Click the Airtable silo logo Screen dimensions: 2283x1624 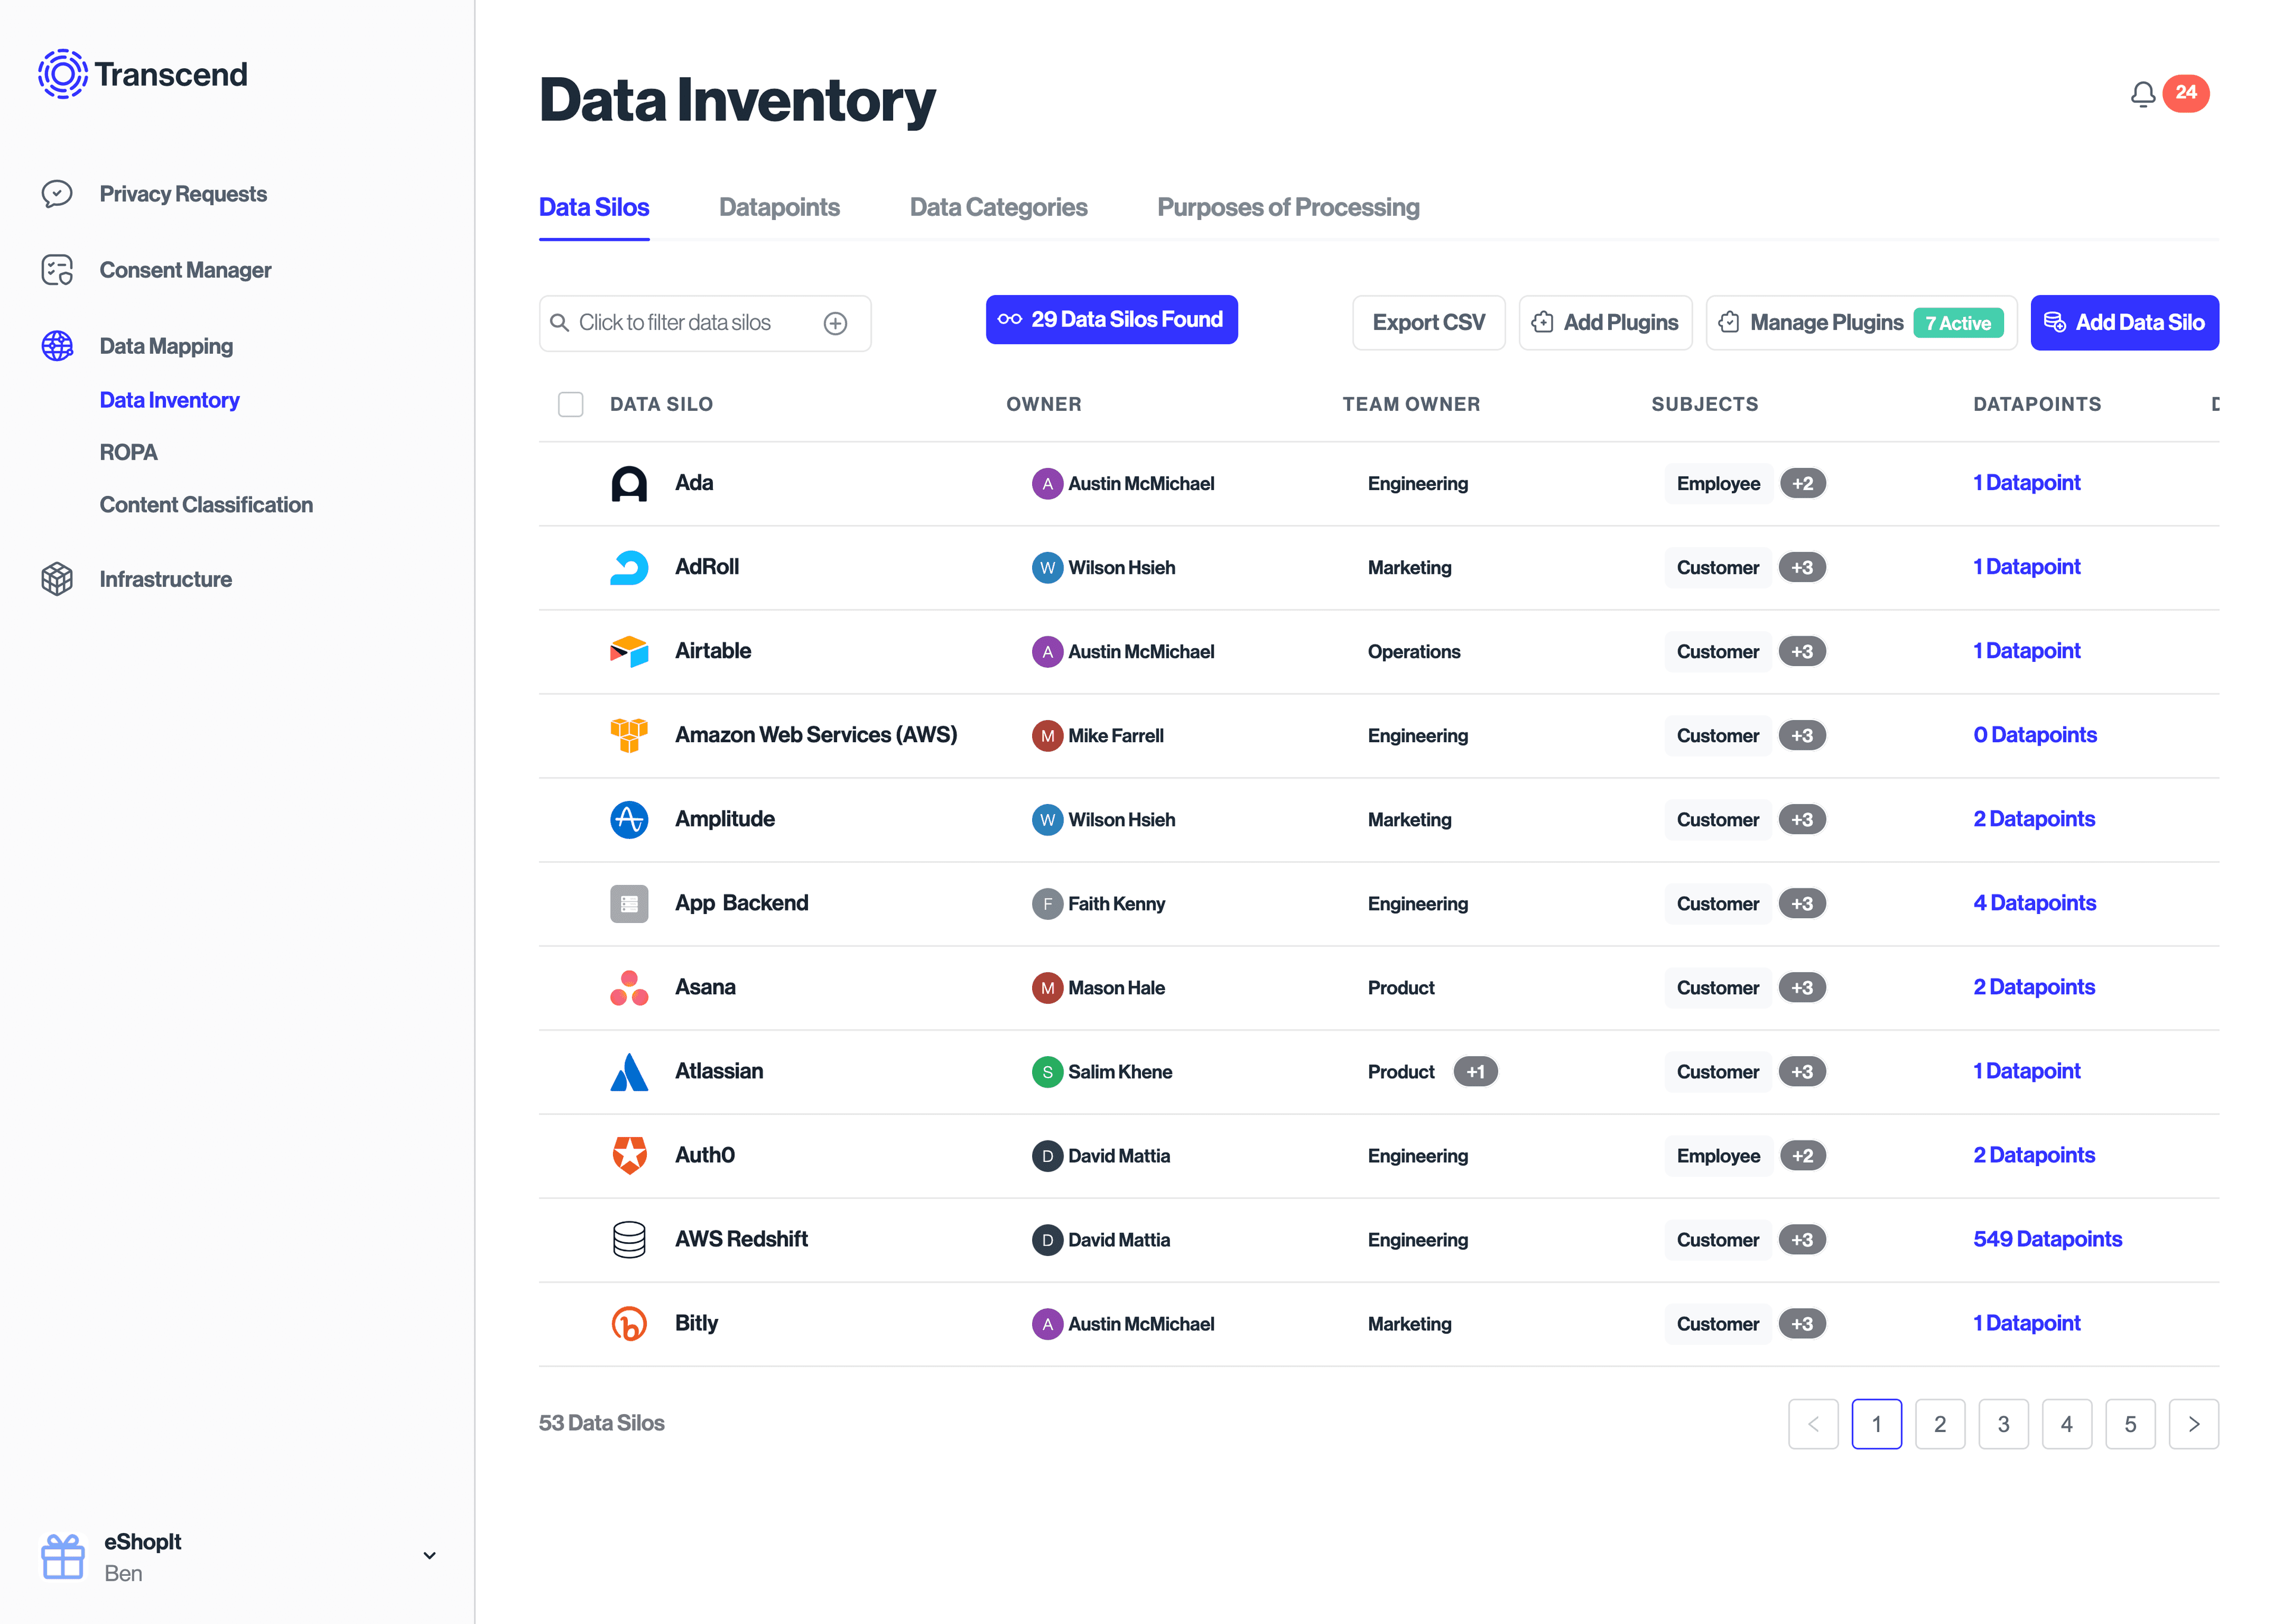click(629, 652)
